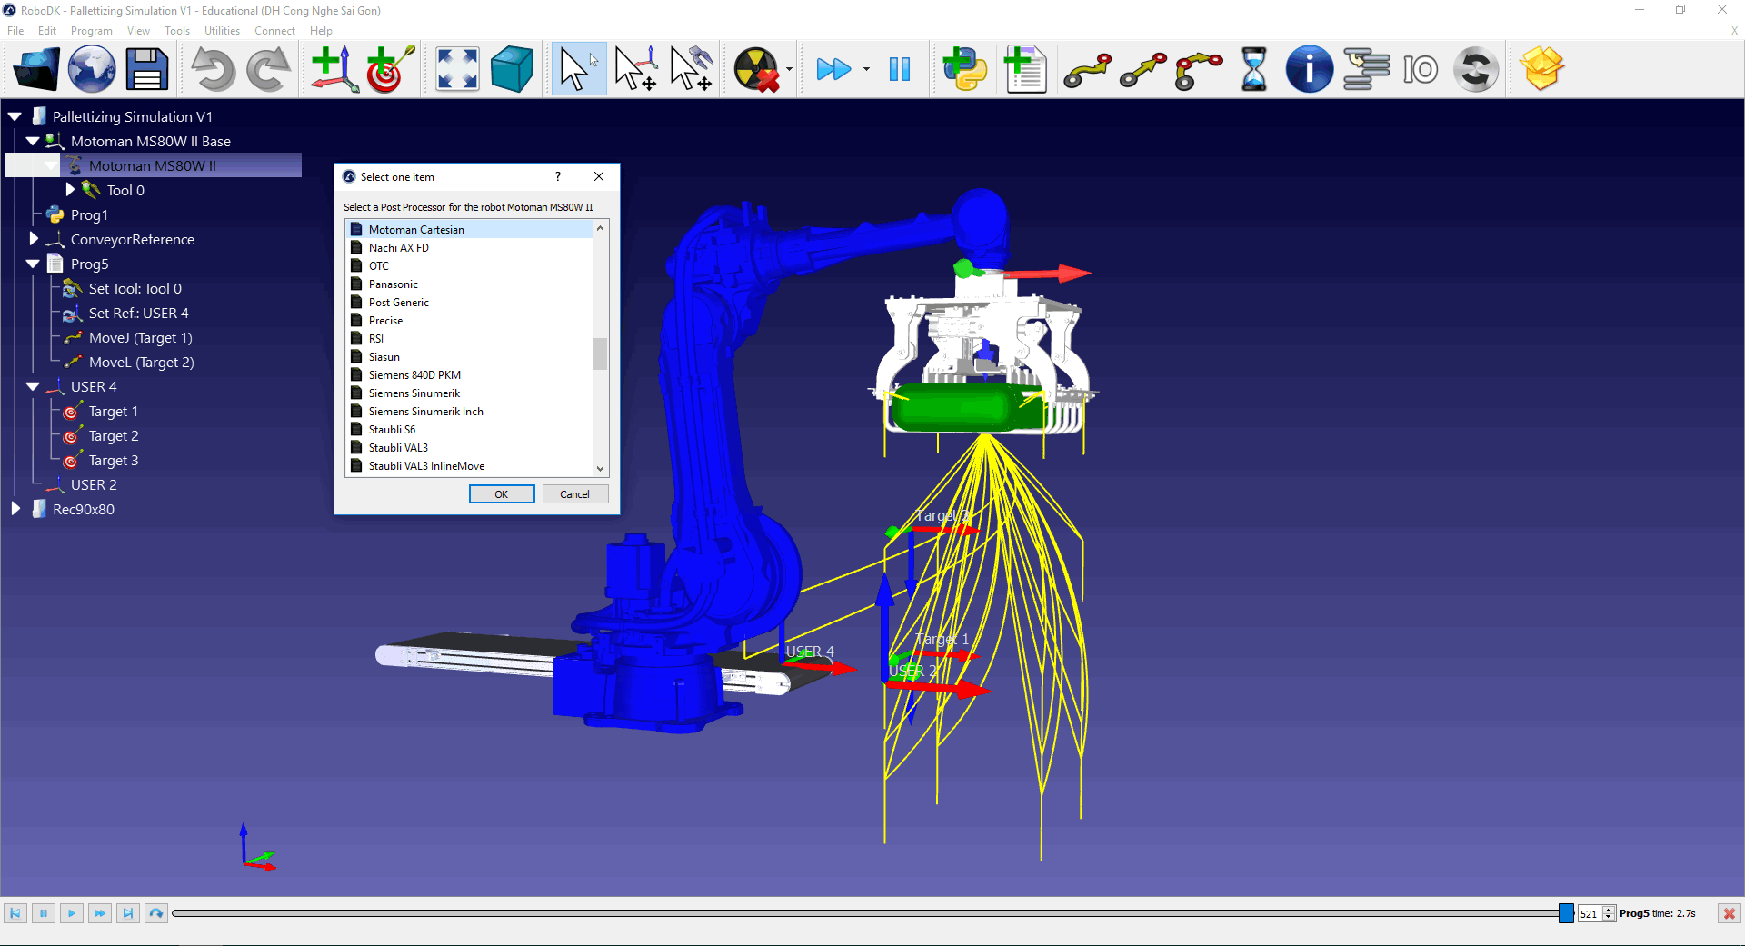The height and width of the screenshot is (946, 1745).
Task: Select Staubli VAL3 post processor from list
Action: [398, 448]
